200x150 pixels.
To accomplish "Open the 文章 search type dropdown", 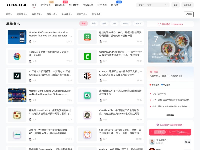I will pos(141,5).
